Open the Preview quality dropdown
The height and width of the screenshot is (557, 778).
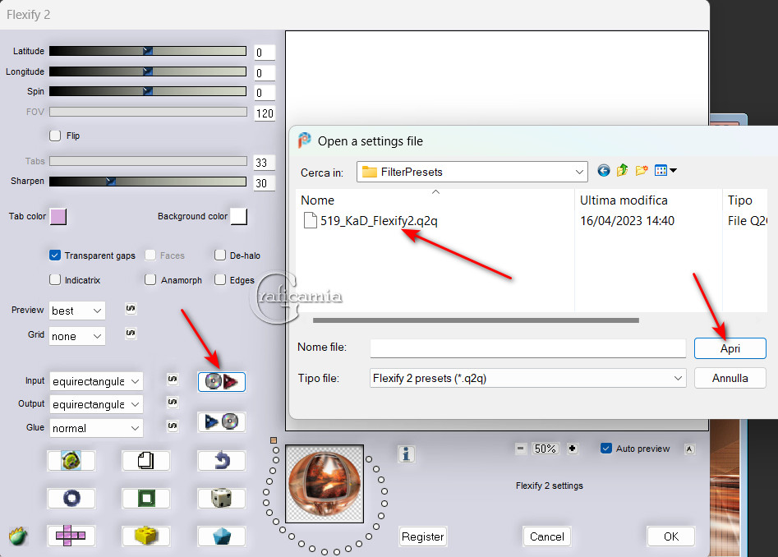coord(77,311)
